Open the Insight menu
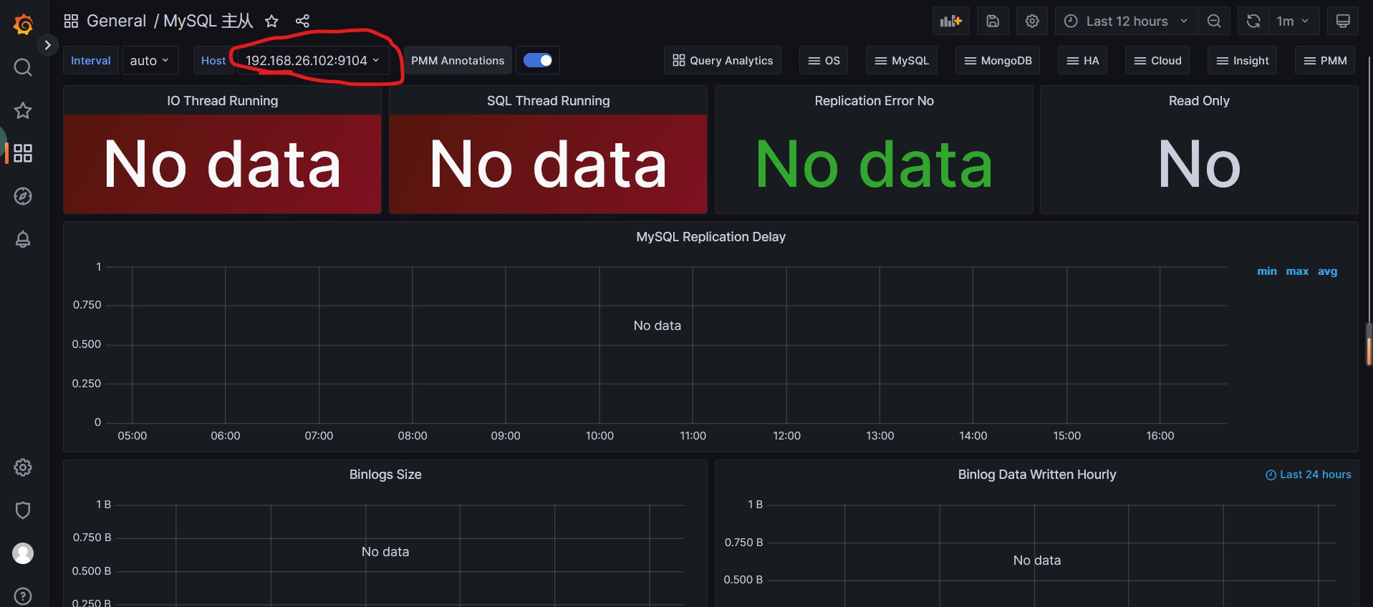The image size is (1373, 607). (x=1243, y=60)
